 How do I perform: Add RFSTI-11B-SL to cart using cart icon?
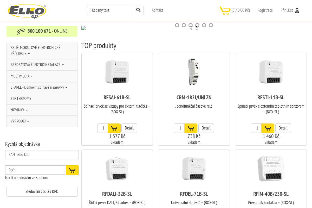268,128
